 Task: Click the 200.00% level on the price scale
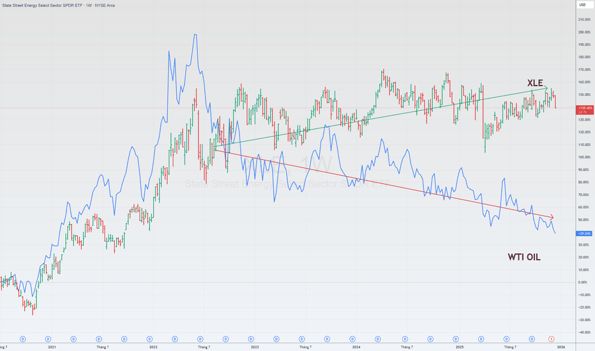pos(582,33)
